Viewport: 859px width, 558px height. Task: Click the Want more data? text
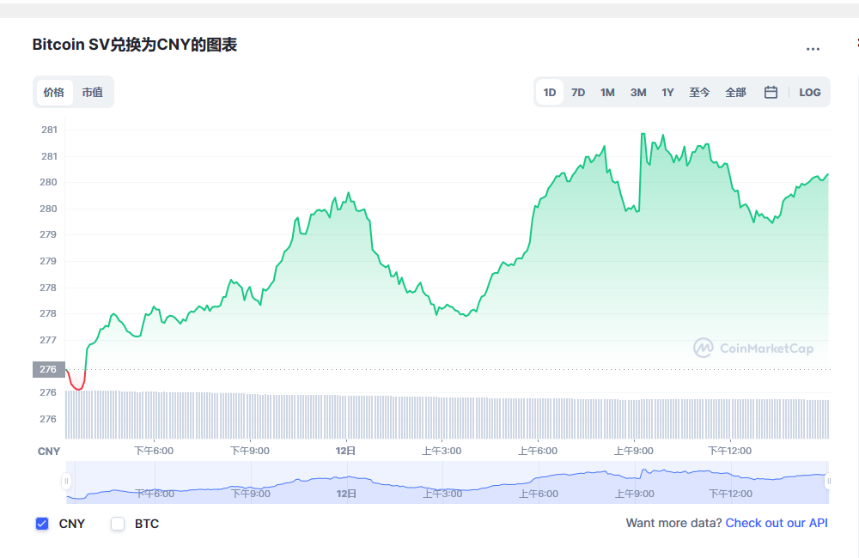(x=673, y=523)
